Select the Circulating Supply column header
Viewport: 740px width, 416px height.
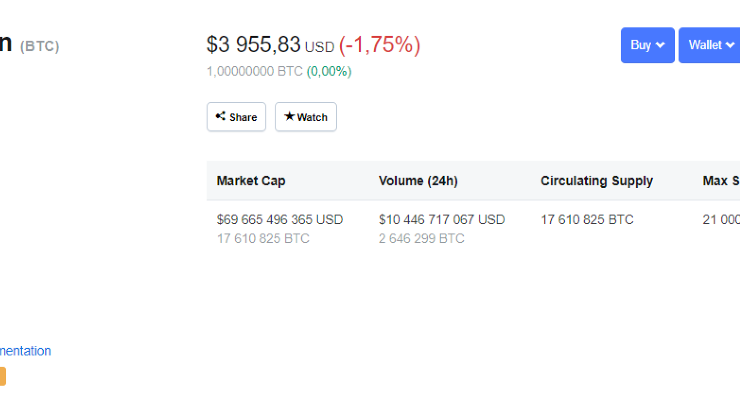[597, 181]
